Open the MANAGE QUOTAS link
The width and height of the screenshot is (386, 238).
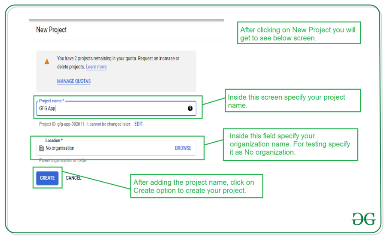point(74,81)
